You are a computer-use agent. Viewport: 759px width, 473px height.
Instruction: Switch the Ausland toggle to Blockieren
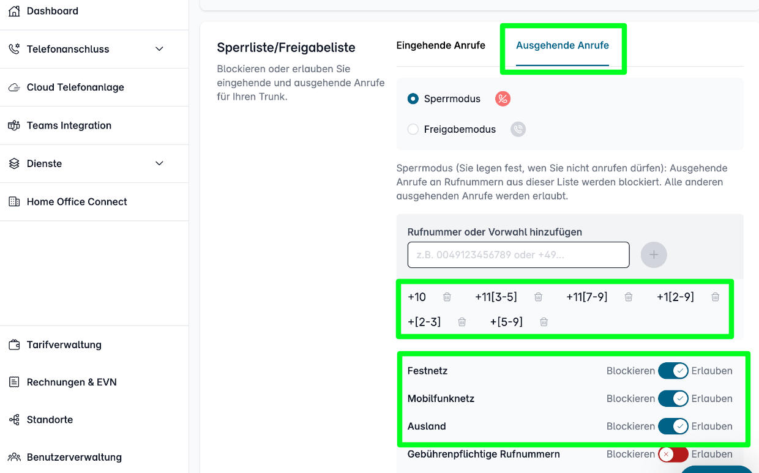(673, 426)
